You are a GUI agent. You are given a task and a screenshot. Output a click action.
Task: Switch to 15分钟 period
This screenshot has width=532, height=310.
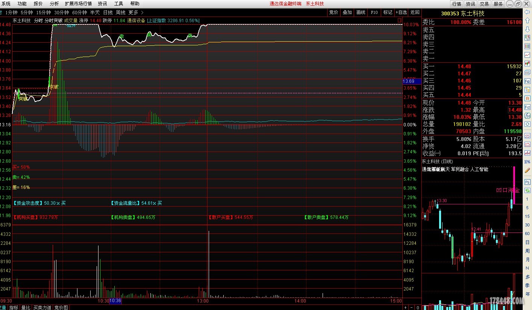pos(43,12)
